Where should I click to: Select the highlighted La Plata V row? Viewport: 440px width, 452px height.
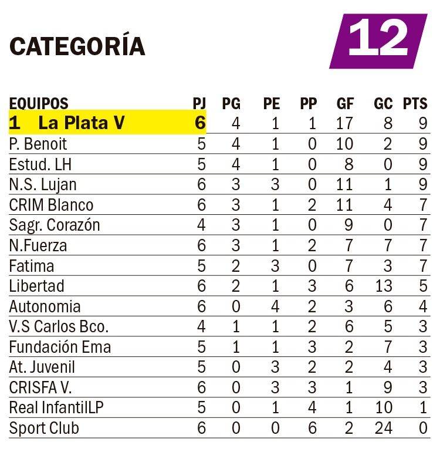coord(108,123)
